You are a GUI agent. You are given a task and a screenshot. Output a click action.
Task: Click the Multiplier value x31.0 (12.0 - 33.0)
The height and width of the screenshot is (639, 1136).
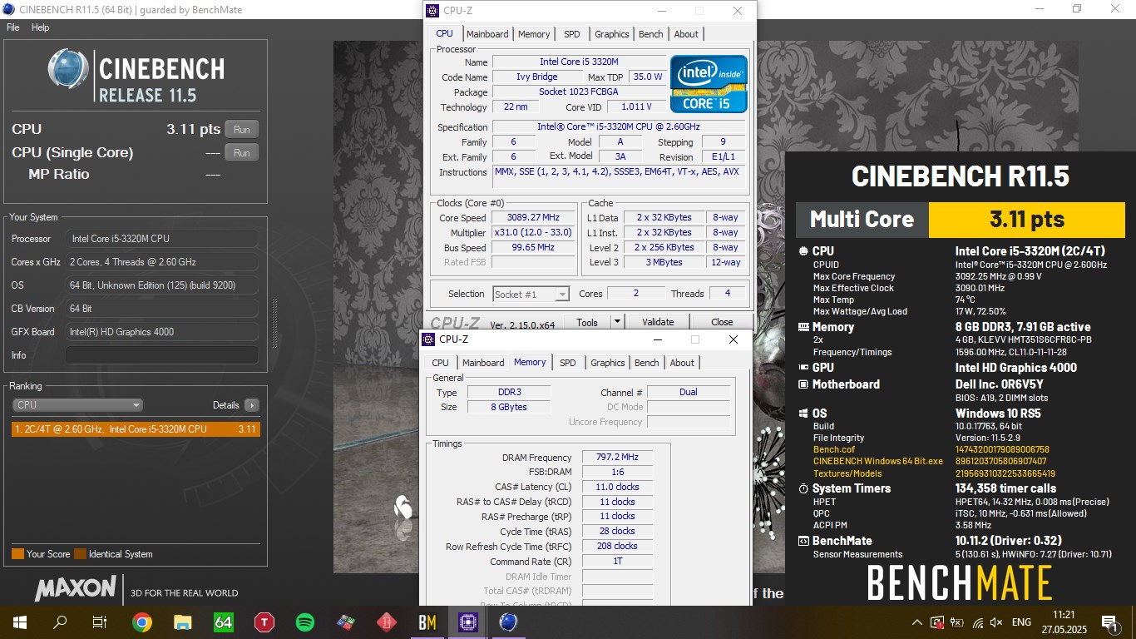click(x=533, y=233)
